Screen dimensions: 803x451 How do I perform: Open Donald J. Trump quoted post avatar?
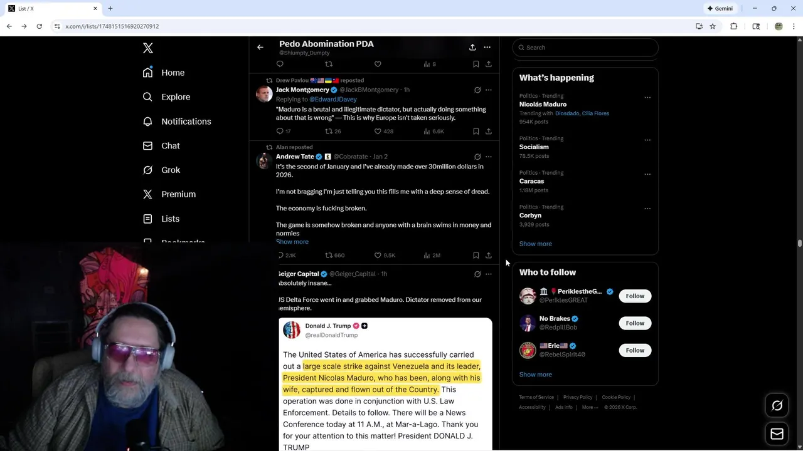click(292, 330)
